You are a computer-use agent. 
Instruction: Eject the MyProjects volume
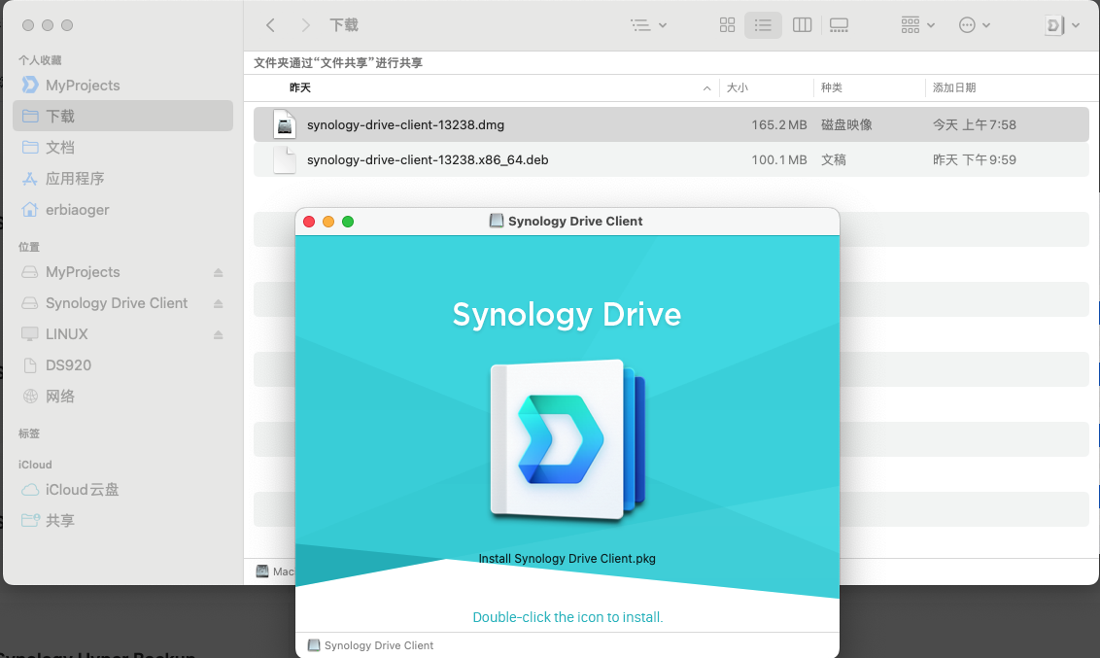(x=219, y=272)
